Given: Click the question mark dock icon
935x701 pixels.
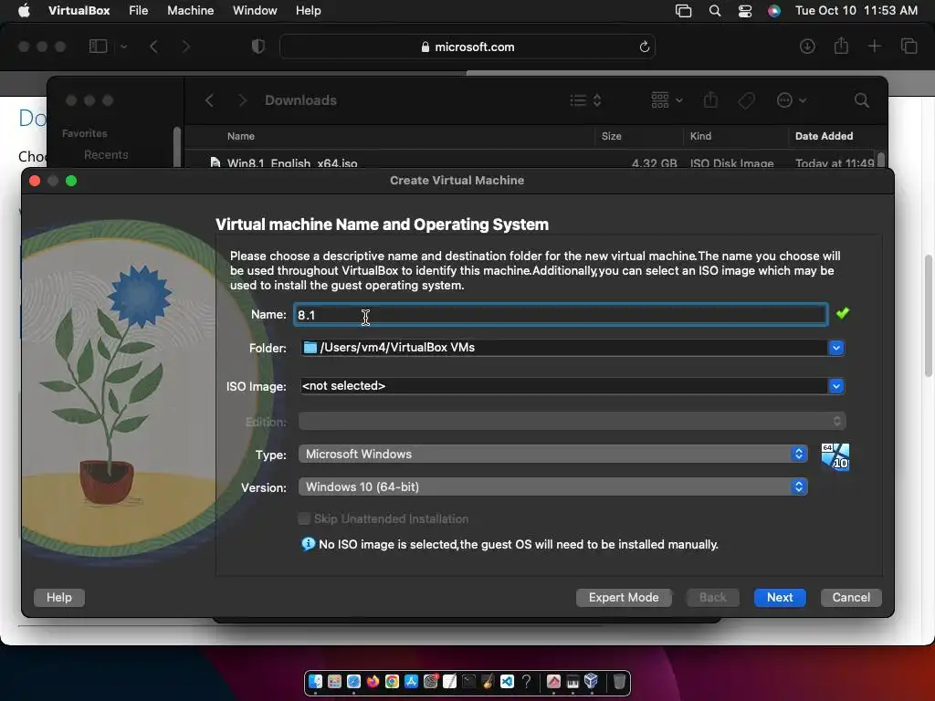Looking at the screenshot, I should tap(526, 681).
